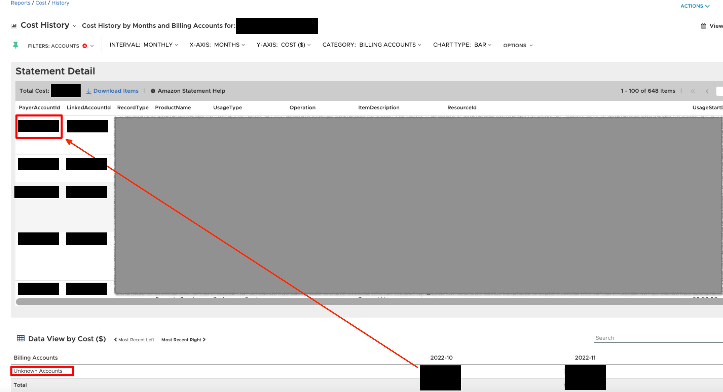723x392 pixels.
Task: Click the Reports breadcrumb link
Action: (x=21, y=3)
